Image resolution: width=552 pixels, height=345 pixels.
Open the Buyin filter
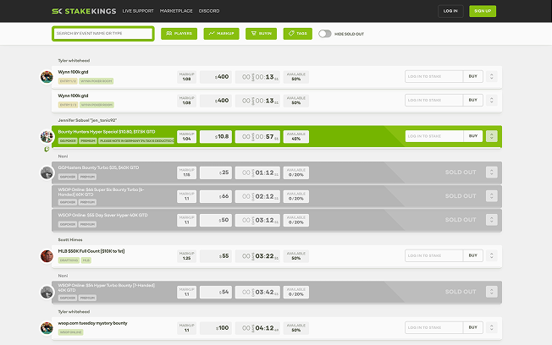point(261,34)
